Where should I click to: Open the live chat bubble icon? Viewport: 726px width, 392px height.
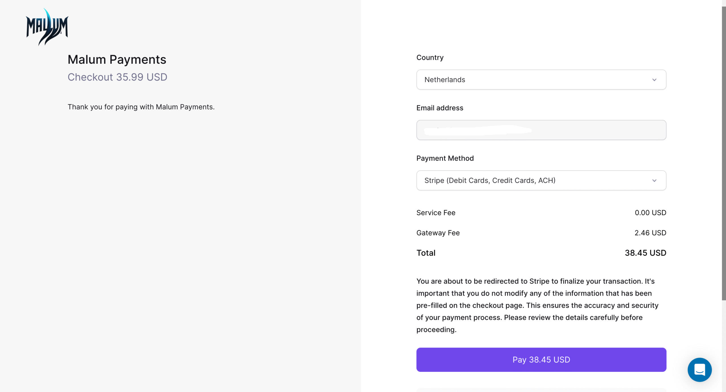[x=699, y=370]
